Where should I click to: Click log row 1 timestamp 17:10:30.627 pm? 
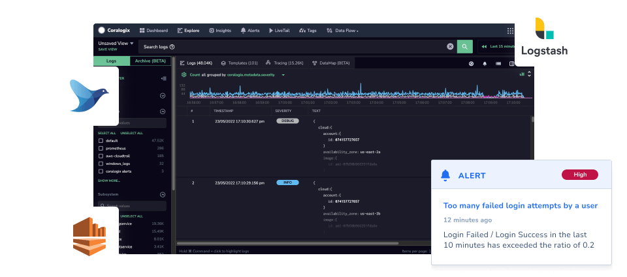tap(240, 121)
